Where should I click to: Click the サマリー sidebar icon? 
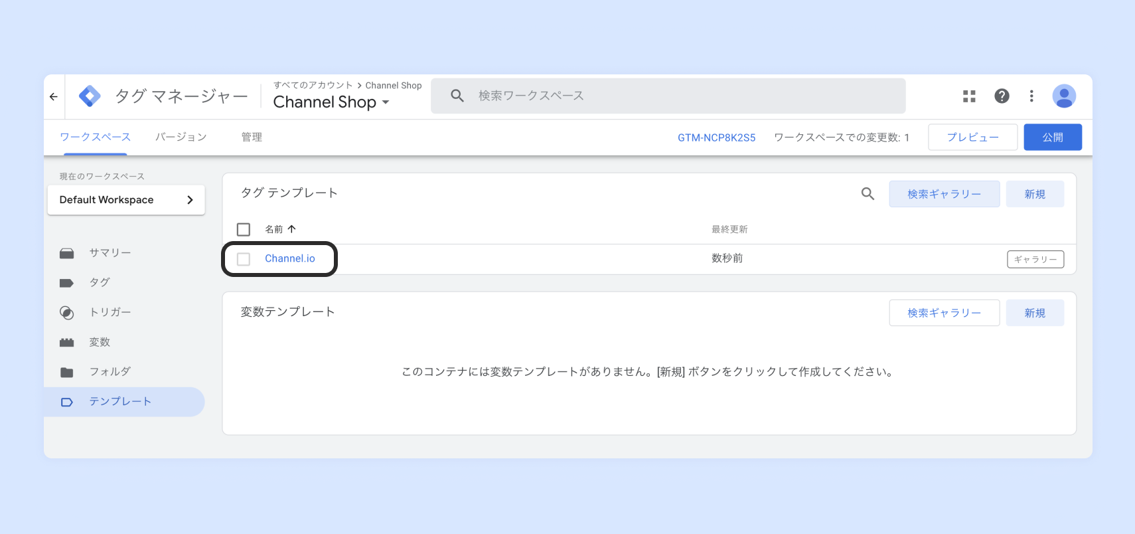point(66,253)
